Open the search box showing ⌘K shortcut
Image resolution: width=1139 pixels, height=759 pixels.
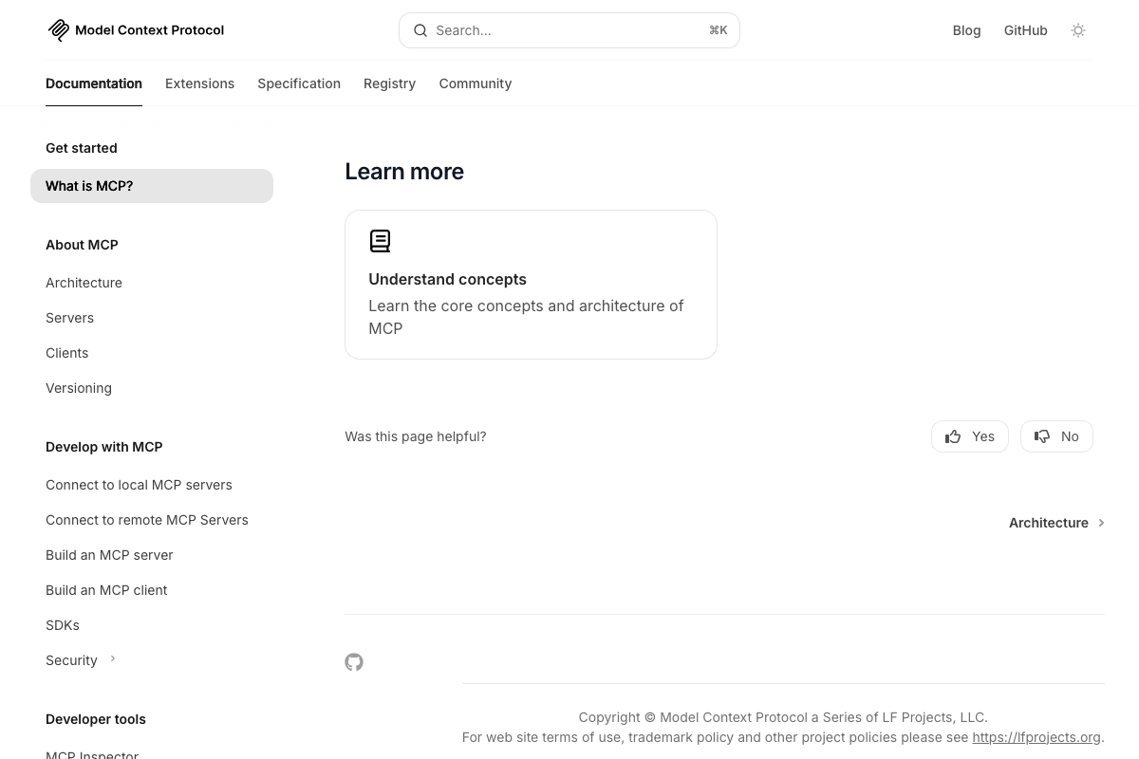tap(569, 30)
